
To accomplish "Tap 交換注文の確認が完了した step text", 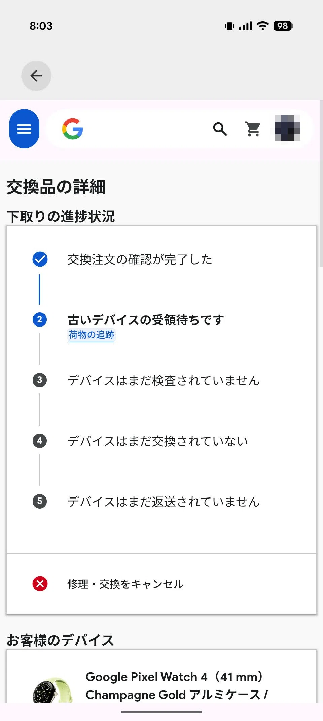I will [140, 260].
